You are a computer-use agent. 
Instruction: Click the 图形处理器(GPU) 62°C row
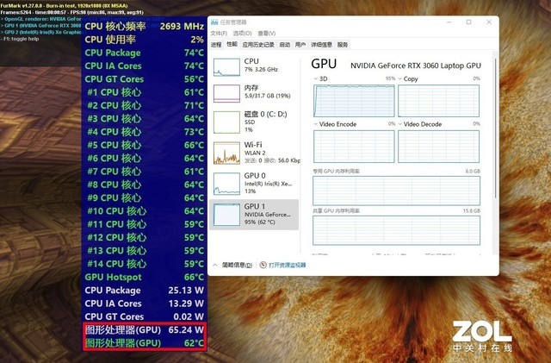pyautogui.click(x=144, y=343)
